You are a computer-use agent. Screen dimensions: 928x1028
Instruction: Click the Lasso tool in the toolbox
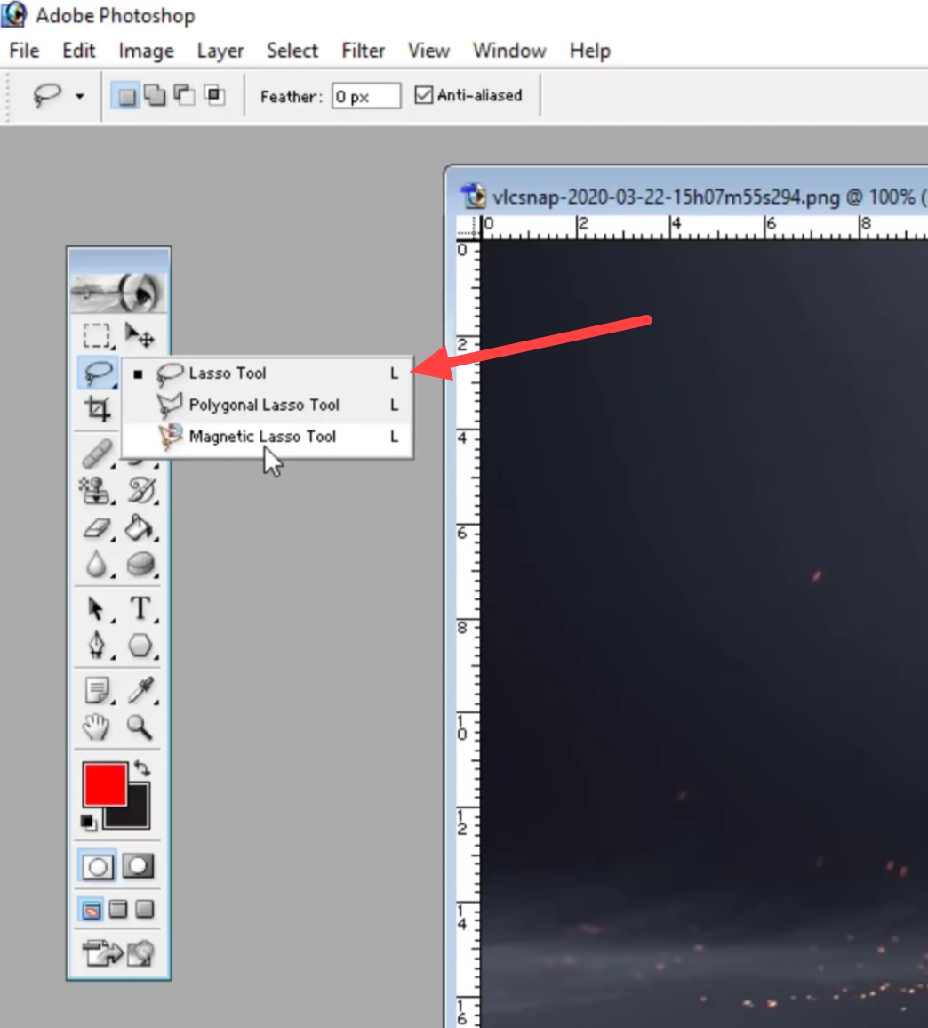[x=97, y=373]
